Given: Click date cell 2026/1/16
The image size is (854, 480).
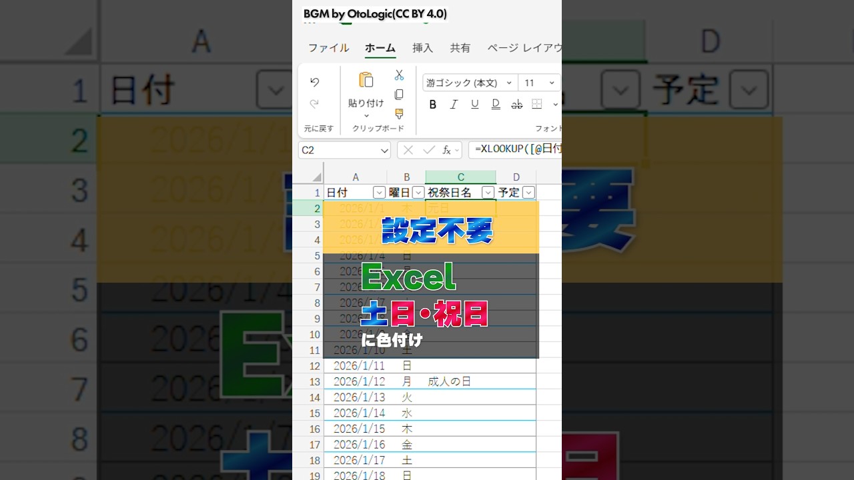Looking at the screenshot, I should tap(356, 445).
